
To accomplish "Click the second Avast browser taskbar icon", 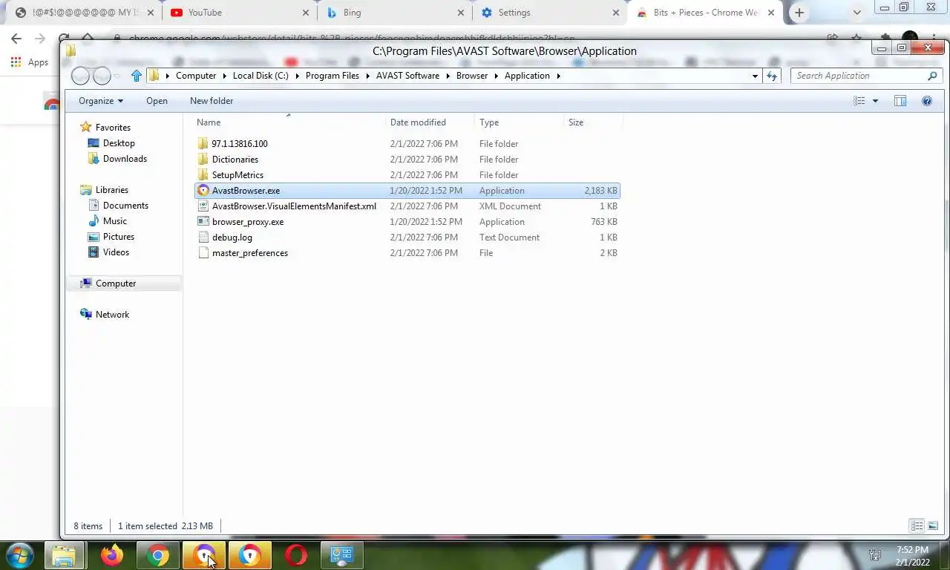I will [x=250, y=555].
